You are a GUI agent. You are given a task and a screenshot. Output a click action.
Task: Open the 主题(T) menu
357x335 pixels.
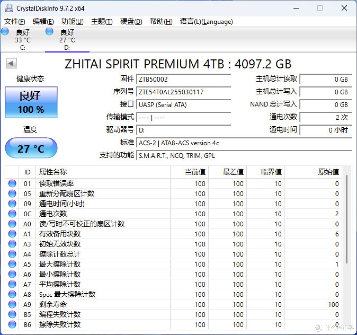(x=102, y=21)
